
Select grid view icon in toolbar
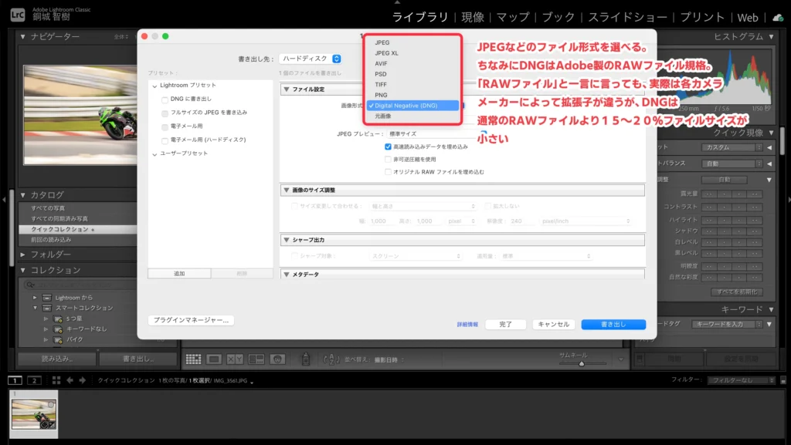(193, 359)
